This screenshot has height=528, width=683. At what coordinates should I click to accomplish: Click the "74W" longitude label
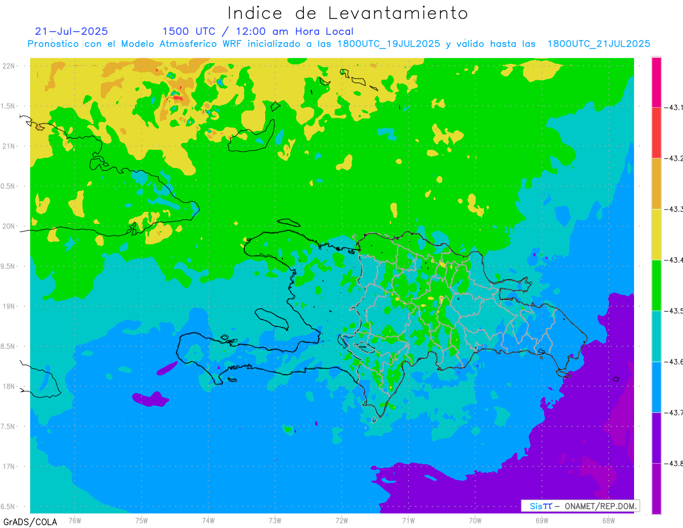208,520
